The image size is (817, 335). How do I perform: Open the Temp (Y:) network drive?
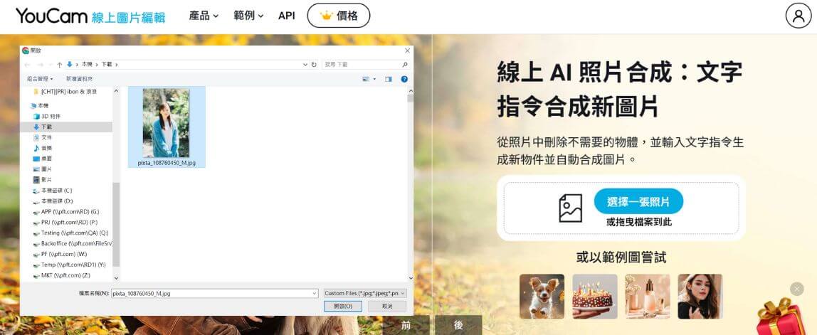pyautogui.click(x=69, y=265)
